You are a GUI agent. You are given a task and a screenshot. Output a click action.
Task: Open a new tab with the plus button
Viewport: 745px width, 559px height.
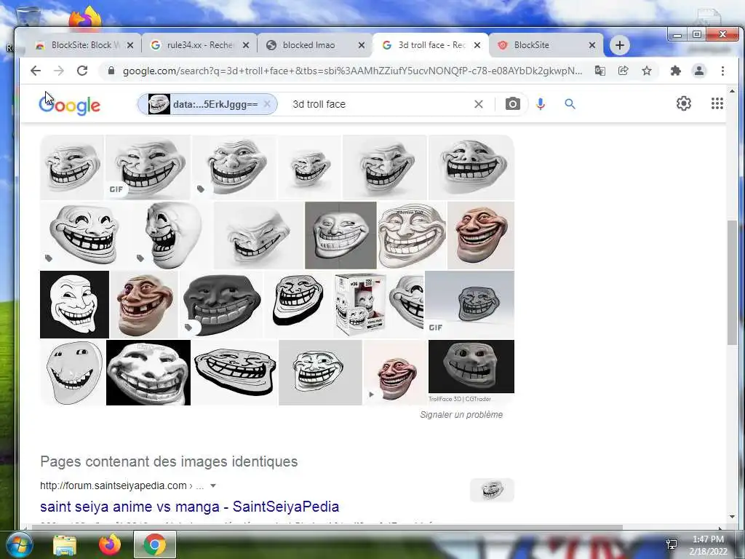click(x=620, y=45)
